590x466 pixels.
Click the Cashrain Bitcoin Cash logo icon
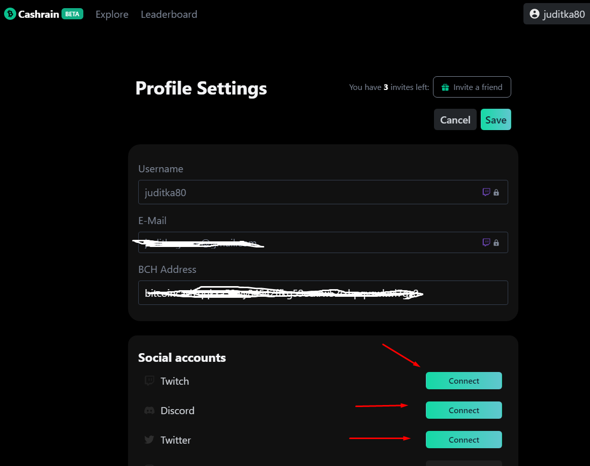coord(10,14)
